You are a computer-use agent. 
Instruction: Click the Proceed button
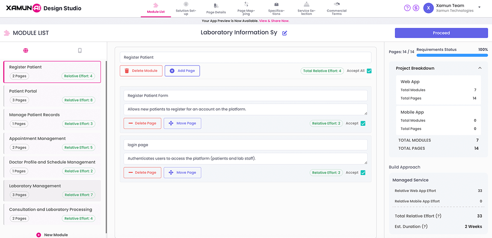[x=441, y=33]
